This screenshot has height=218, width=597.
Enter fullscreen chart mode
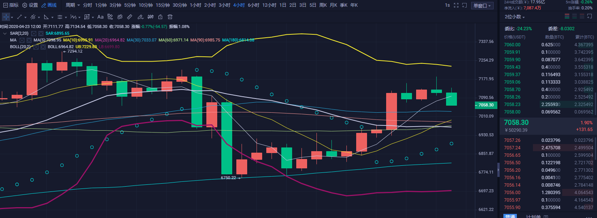[456, 5]
